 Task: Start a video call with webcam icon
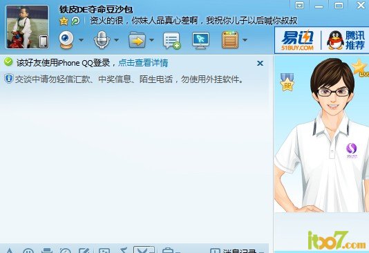[x=66, y=40]
